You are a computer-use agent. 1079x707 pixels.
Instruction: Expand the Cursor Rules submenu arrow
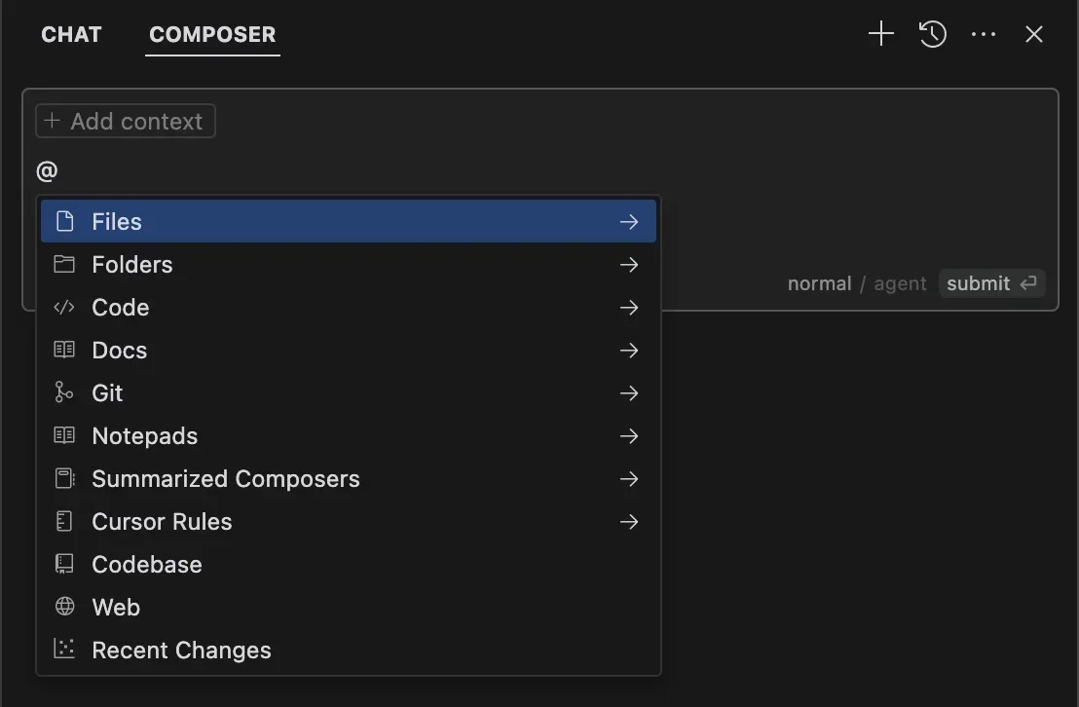click(629, 521)
